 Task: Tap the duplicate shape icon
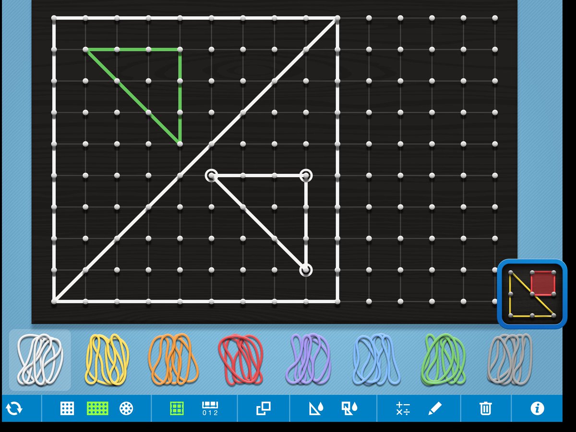pyautogui.click(x=263, y=409)
